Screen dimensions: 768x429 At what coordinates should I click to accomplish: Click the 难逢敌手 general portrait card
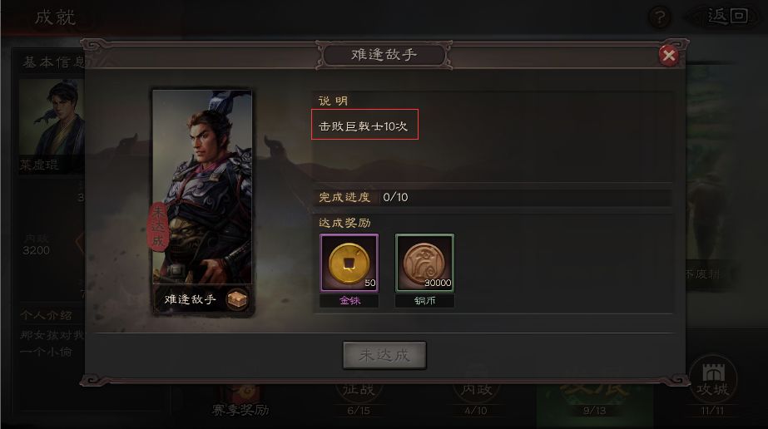[x=202, y=201]
